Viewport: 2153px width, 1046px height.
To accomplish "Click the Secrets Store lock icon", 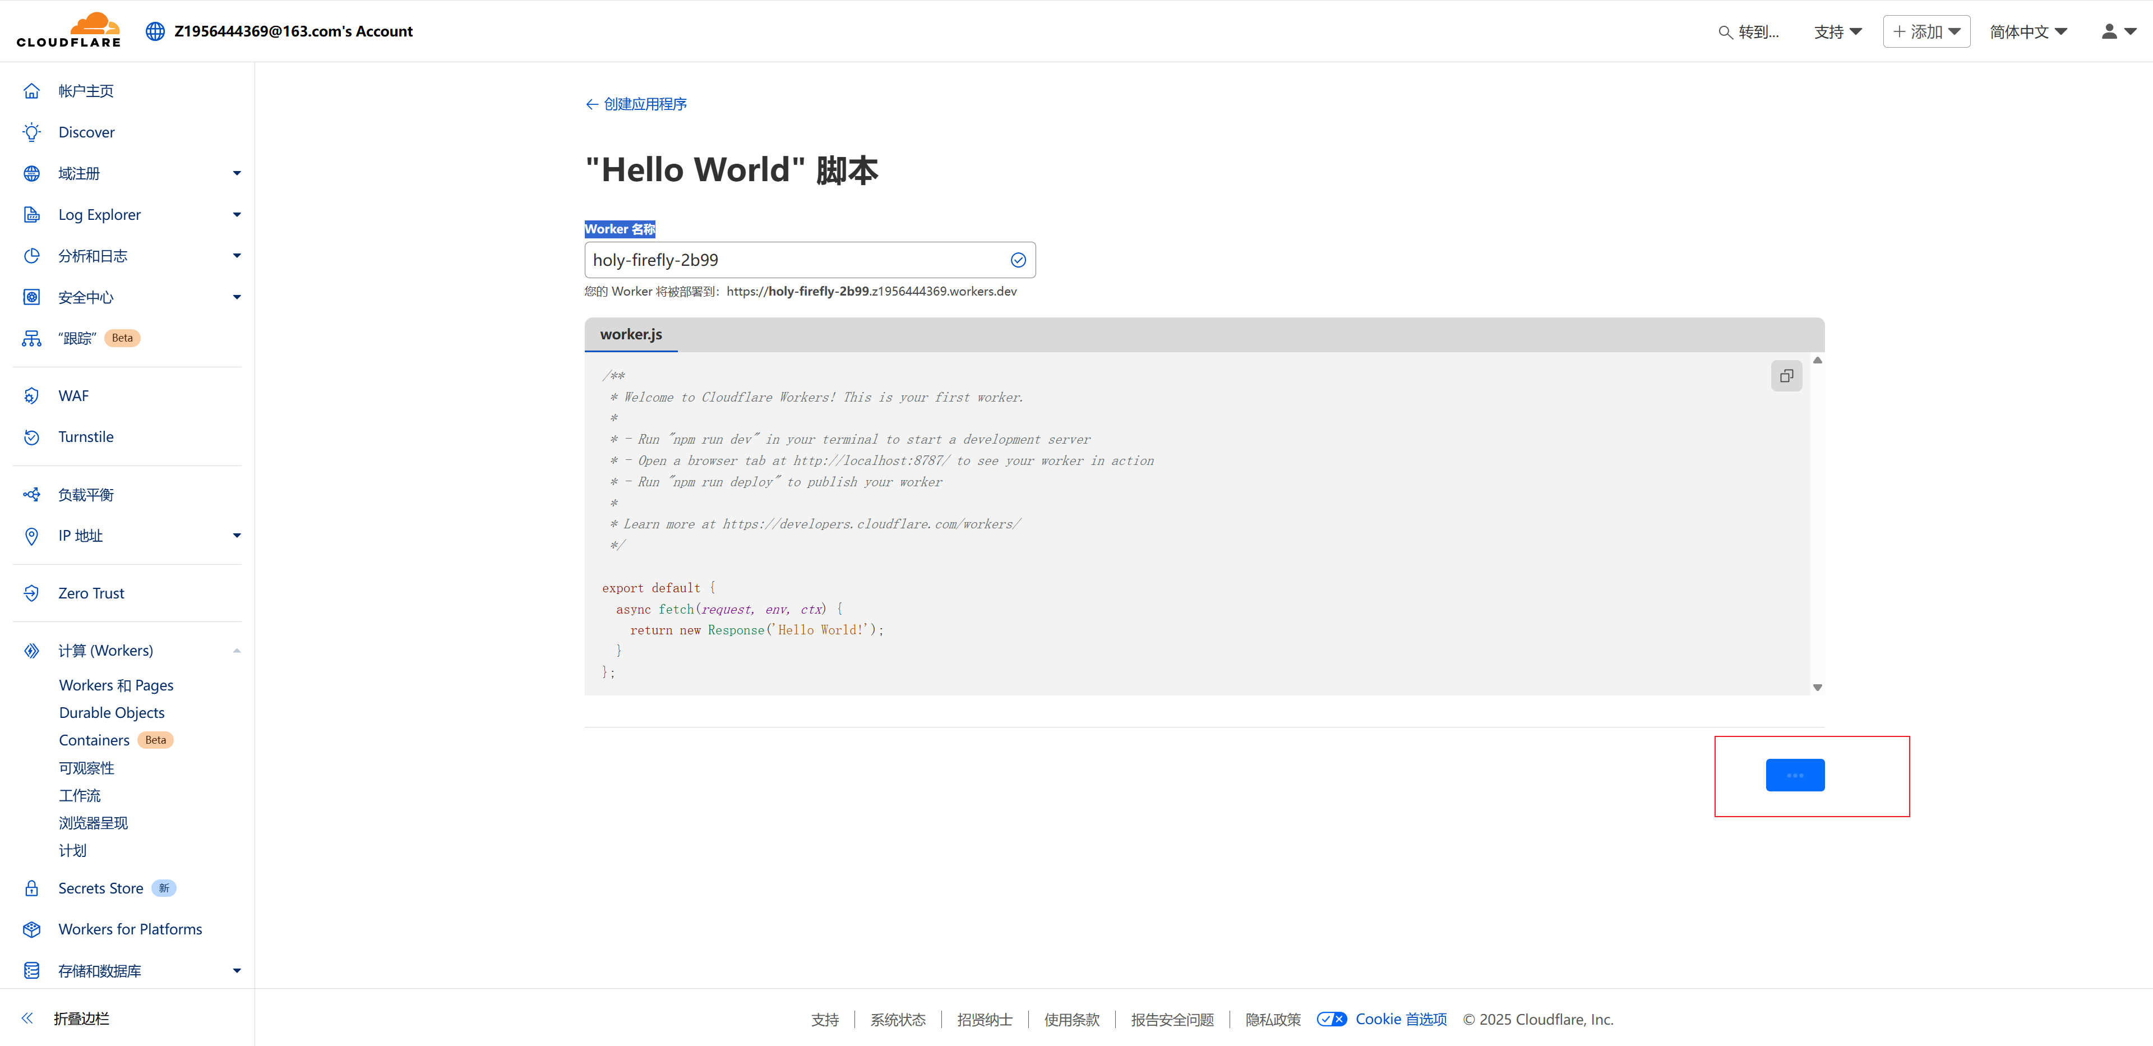I will [x=32, y=888].
